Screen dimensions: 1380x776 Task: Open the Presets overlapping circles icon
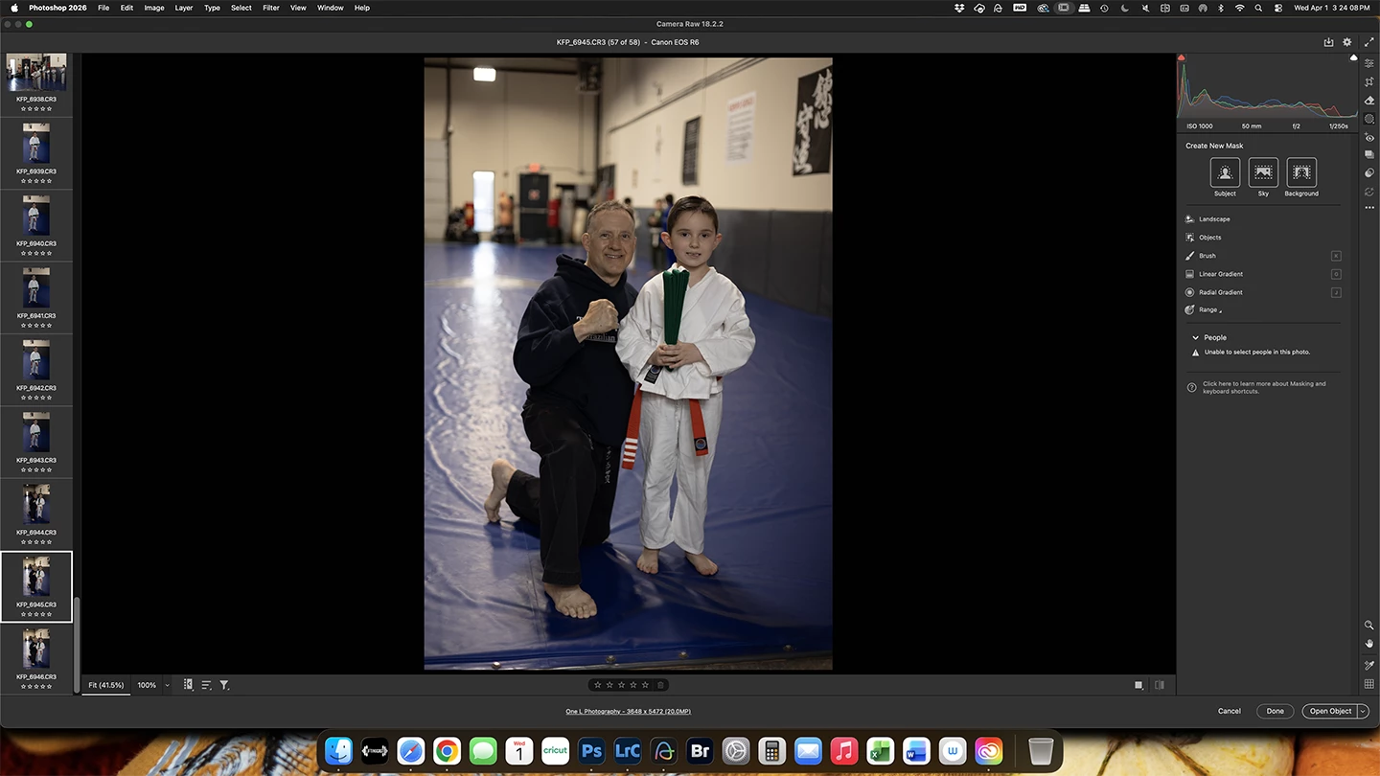[1368, 173]
